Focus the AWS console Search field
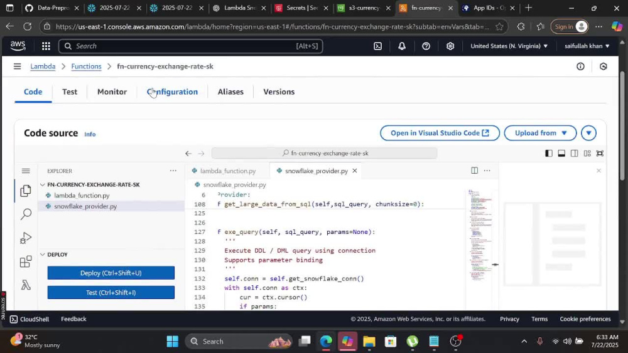This screenshot has height=353, width=628. 191,46
